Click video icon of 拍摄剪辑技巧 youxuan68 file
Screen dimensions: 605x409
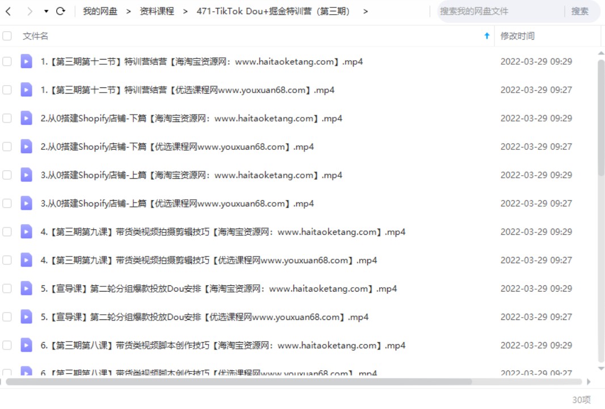(x=26, y=260)
